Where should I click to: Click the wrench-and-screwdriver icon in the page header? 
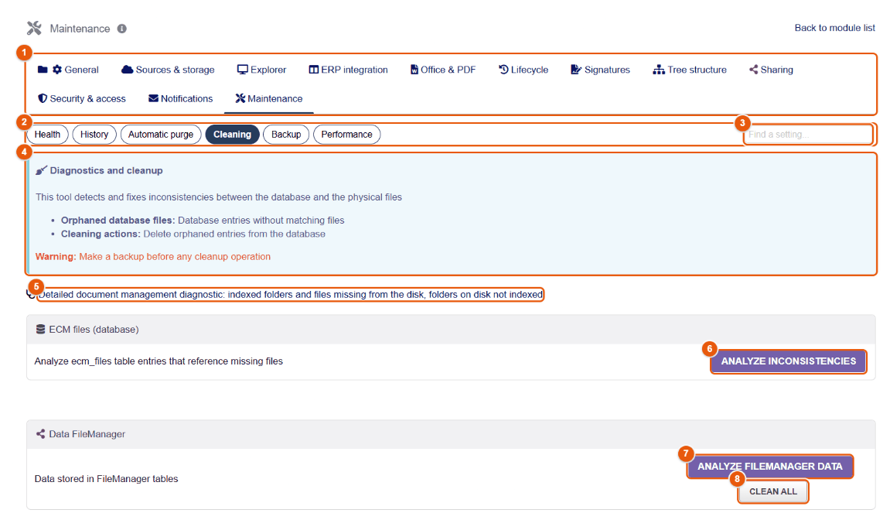pos(34,28)
